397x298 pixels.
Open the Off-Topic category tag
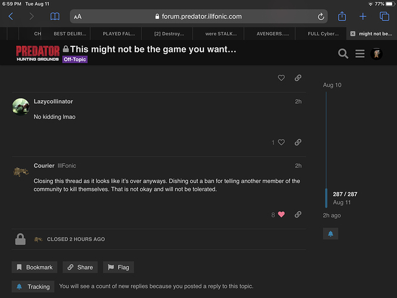pyautogui.click(x=76, y=60)
